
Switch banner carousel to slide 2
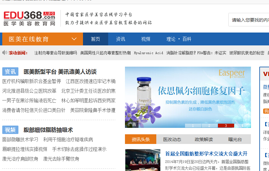(x=210, y=126)
